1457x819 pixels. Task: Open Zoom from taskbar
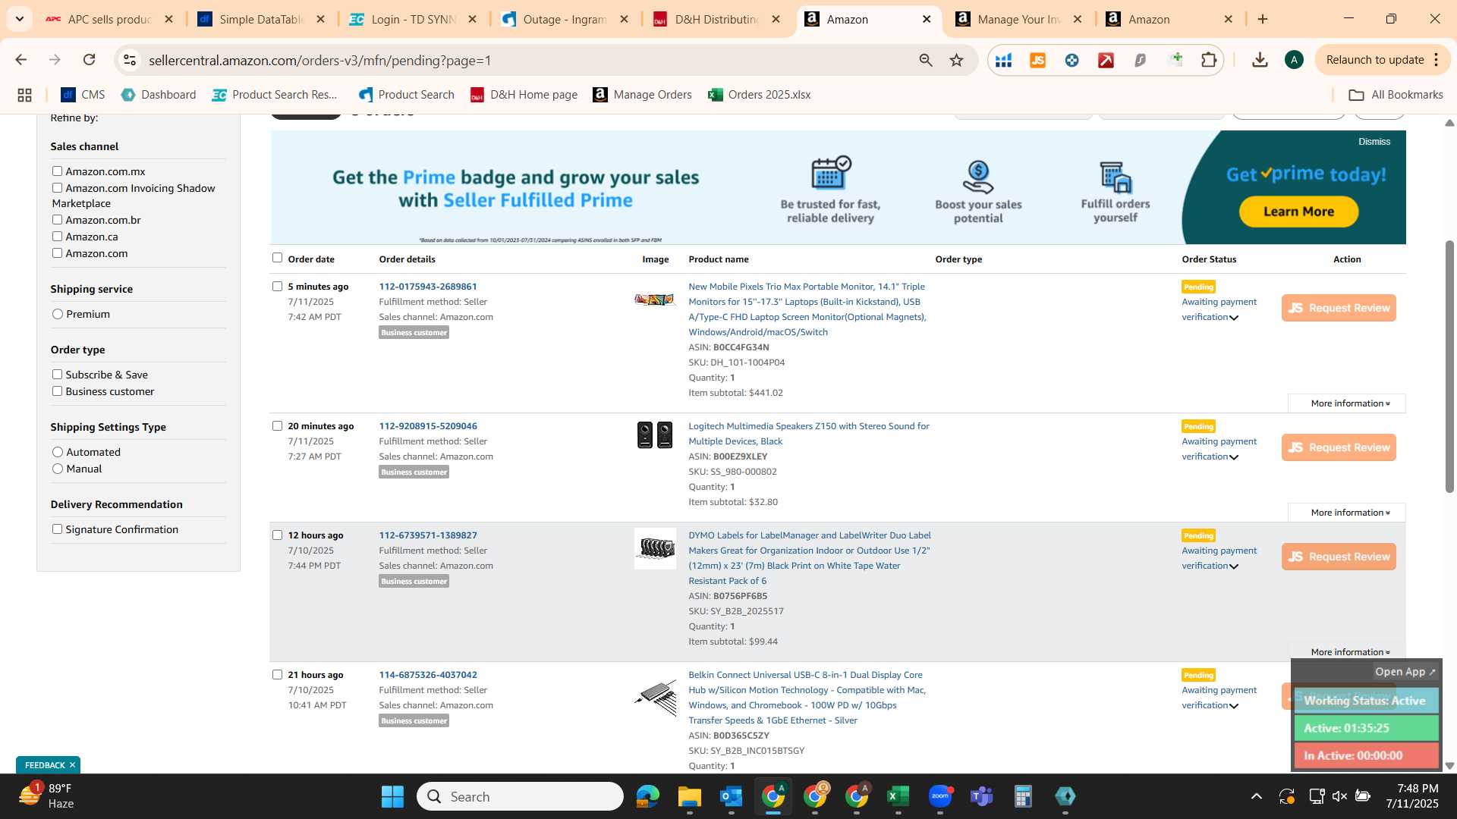[940, 796]
